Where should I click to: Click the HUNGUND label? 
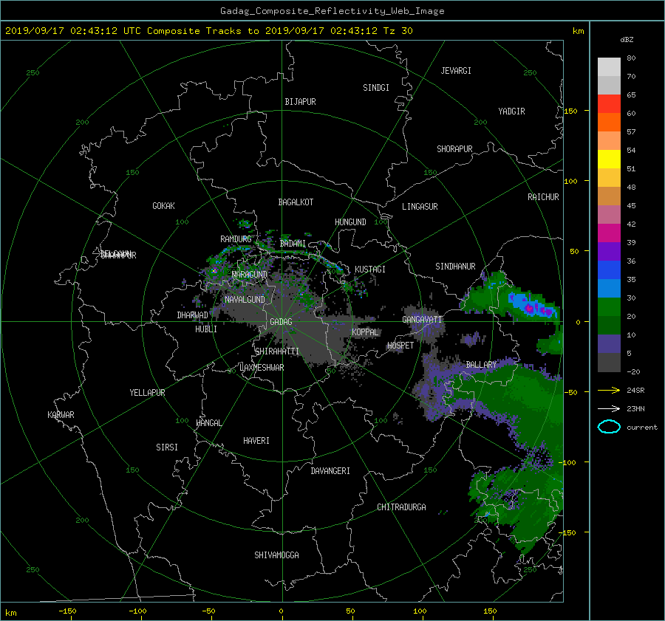(350, 222)
